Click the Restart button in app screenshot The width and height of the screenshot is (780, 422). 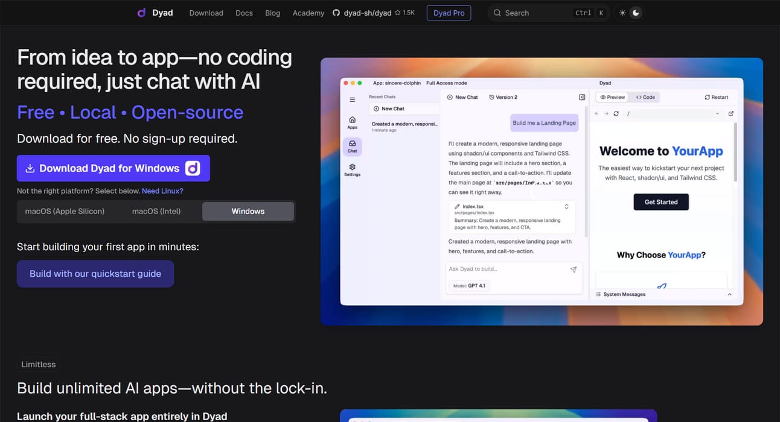coord(717,97)
